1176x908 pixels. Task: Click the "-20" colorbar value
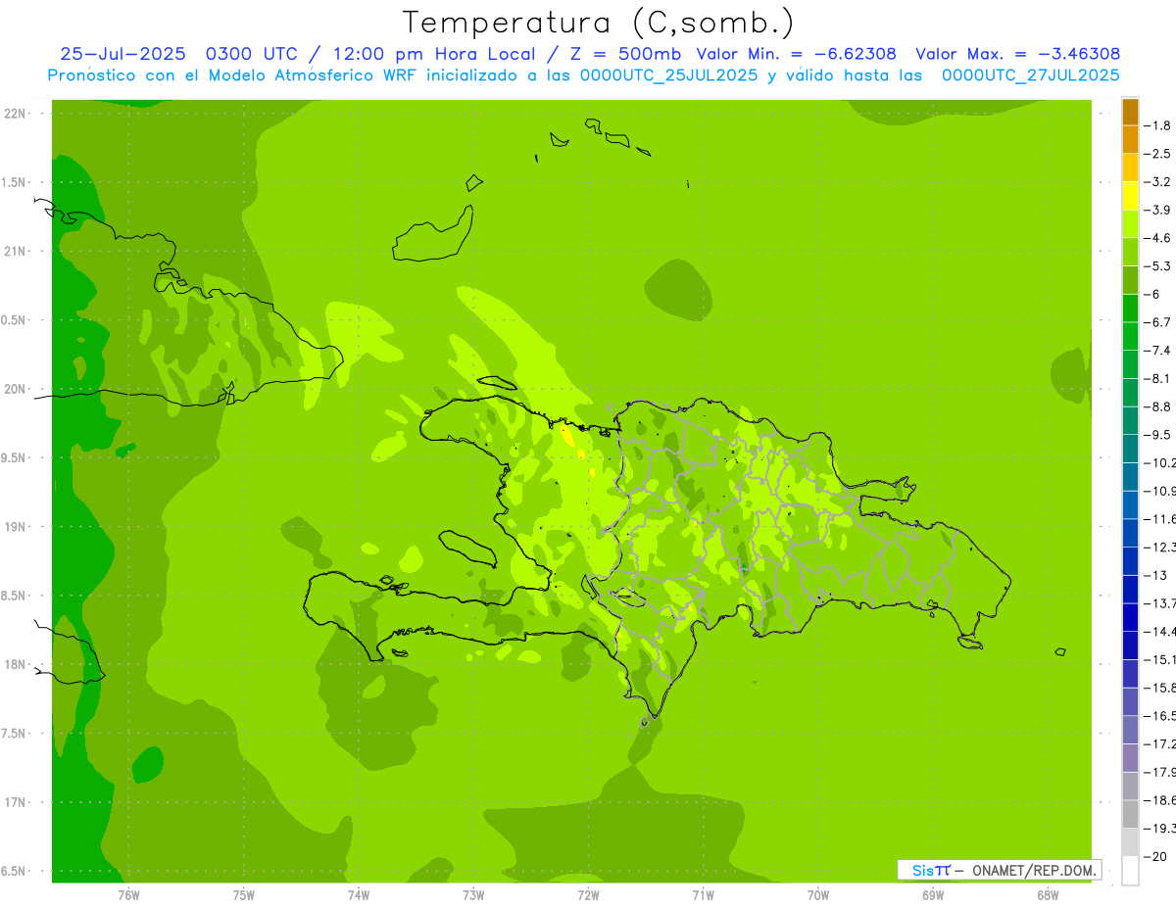(x=1155, y=857)
